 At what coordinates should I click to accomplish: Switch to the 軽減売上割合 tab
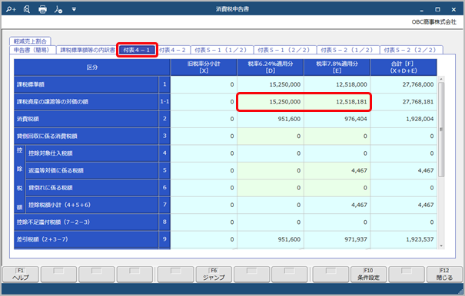pyautogui.click(x=30, y=41)
